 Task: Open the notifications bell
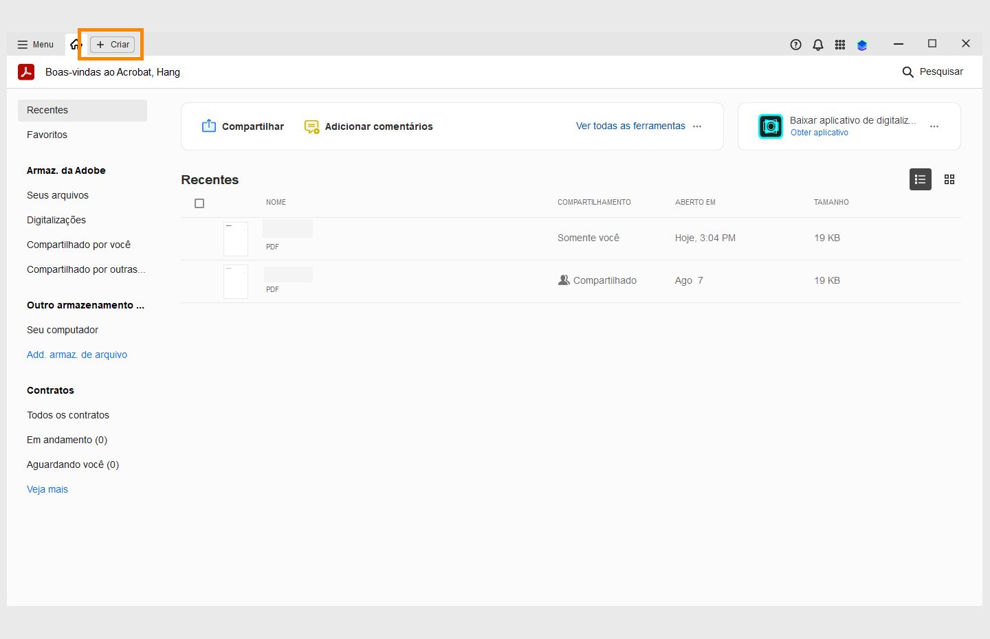click(818, 45)
